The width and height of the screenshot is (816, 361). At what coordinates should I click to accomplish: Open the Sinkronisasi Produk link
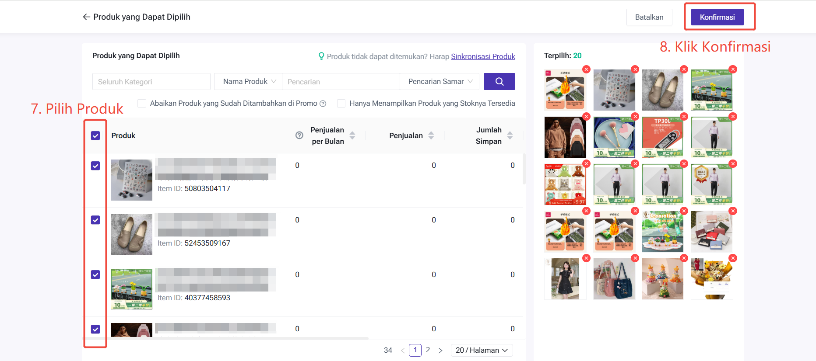[x=483, y=56]
